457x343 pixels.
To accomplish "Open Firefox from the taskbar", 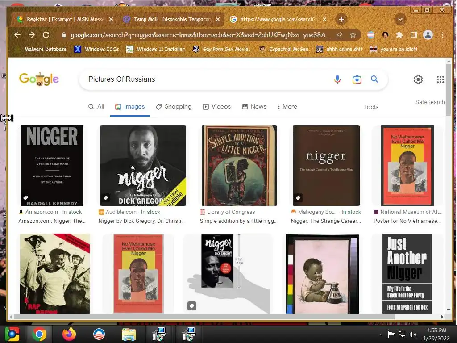I will point(69,334).
